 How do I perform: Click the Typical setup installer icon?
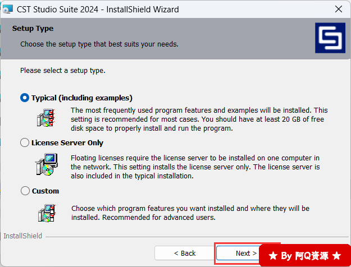pos(46,118)
